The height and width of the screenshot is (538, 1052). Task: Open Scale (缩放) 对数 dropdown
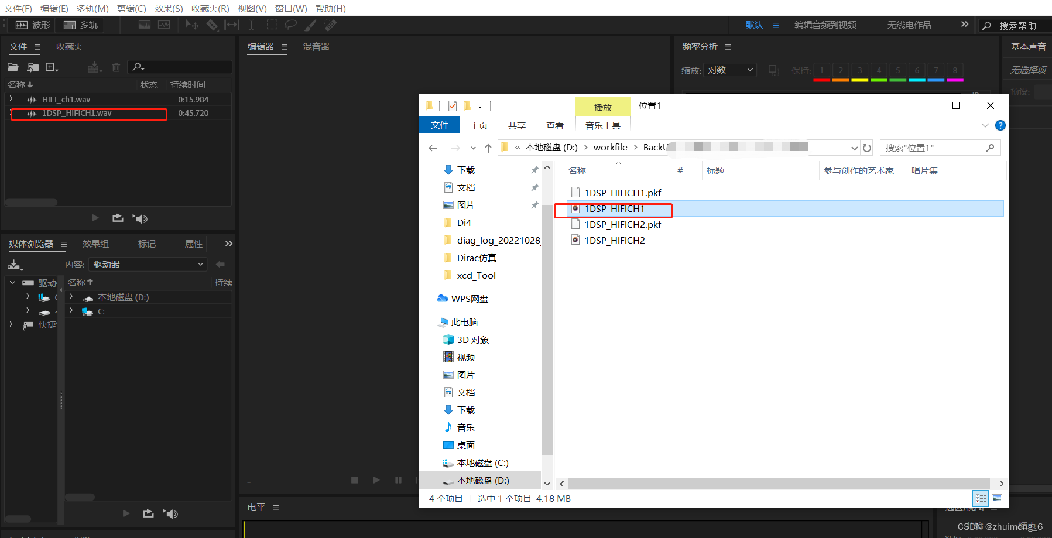tap(730, 70)
